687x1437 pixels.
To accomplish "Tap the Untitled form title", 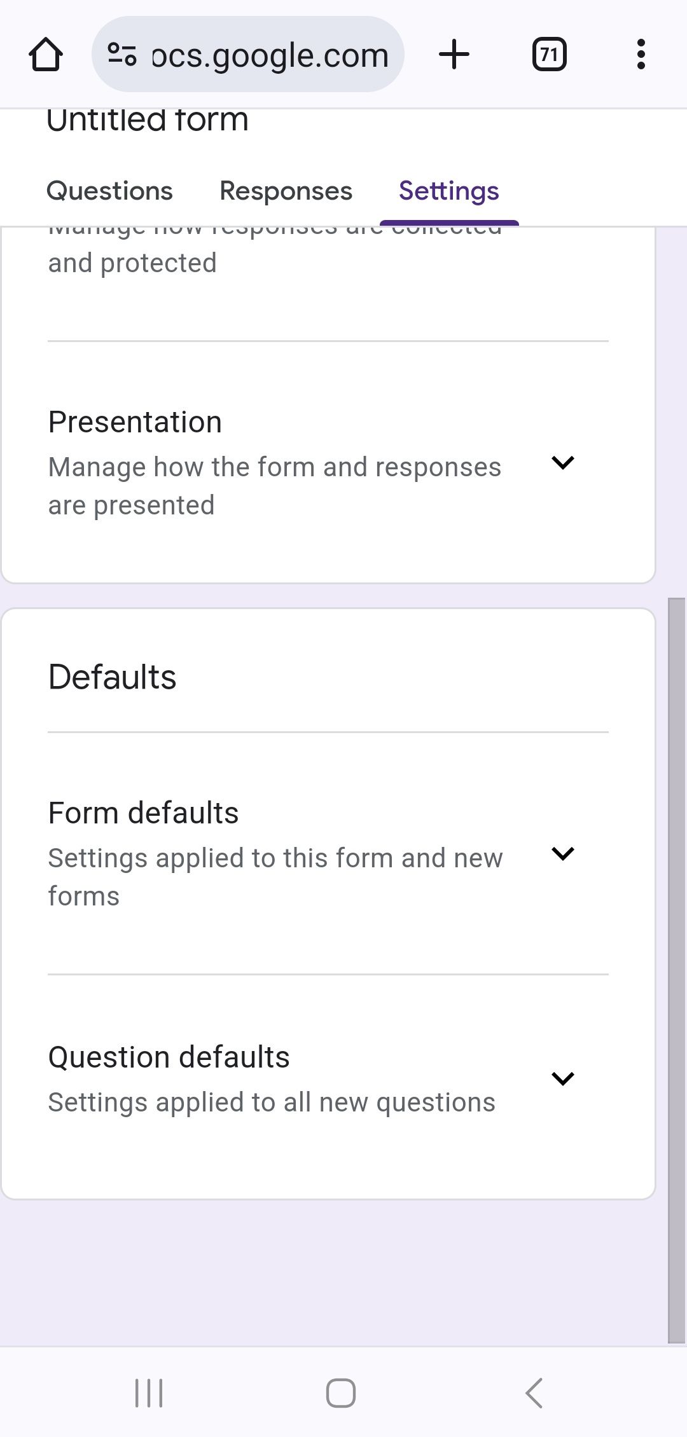I will point(148,121).
